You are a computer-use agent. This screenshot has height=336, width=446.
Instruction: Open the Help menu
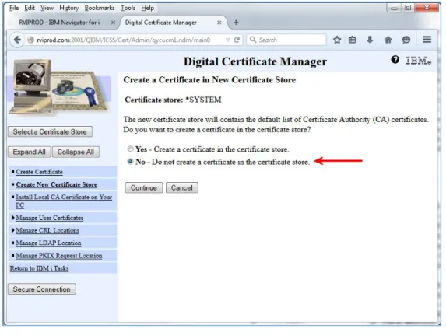tap(148, 8)
